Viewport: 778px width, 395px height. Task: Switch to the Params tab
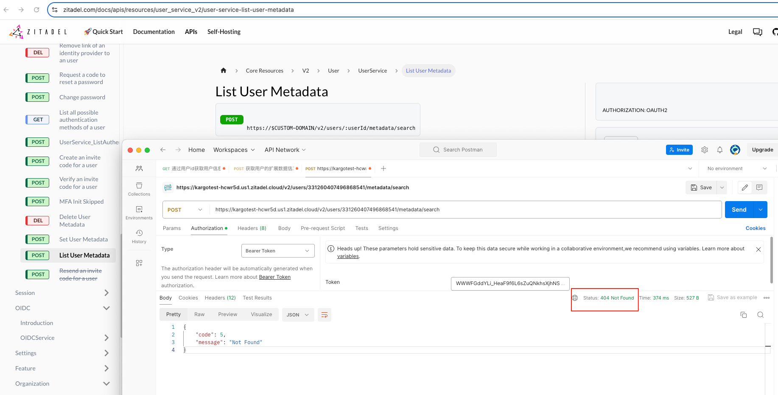(172, 228)
